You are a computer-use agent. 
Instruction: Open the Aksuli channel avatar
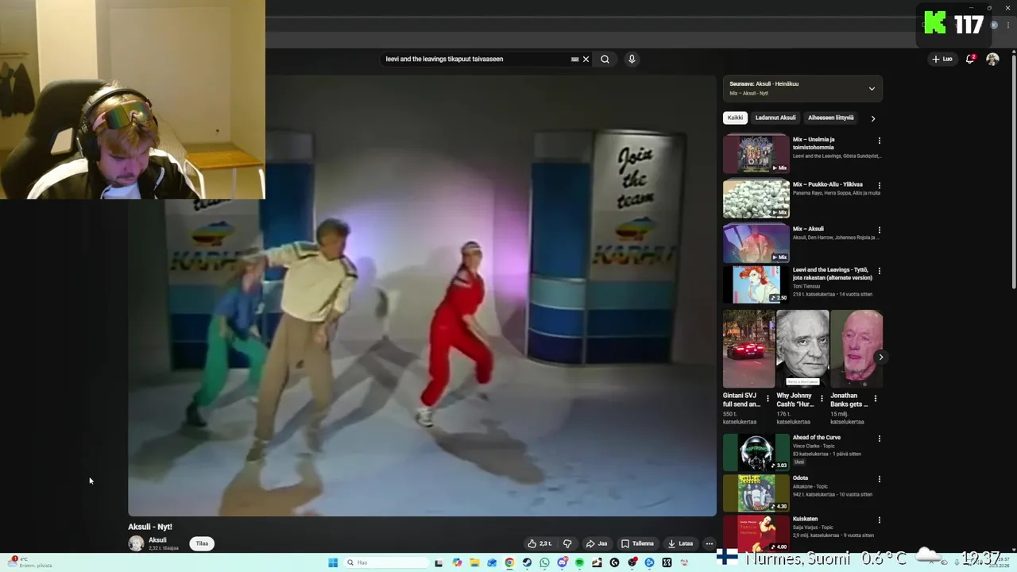[x=136, y=543]
